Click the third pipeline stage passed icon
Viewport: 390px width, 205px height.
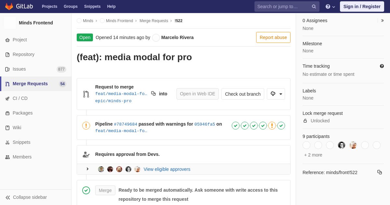[254, 126]
